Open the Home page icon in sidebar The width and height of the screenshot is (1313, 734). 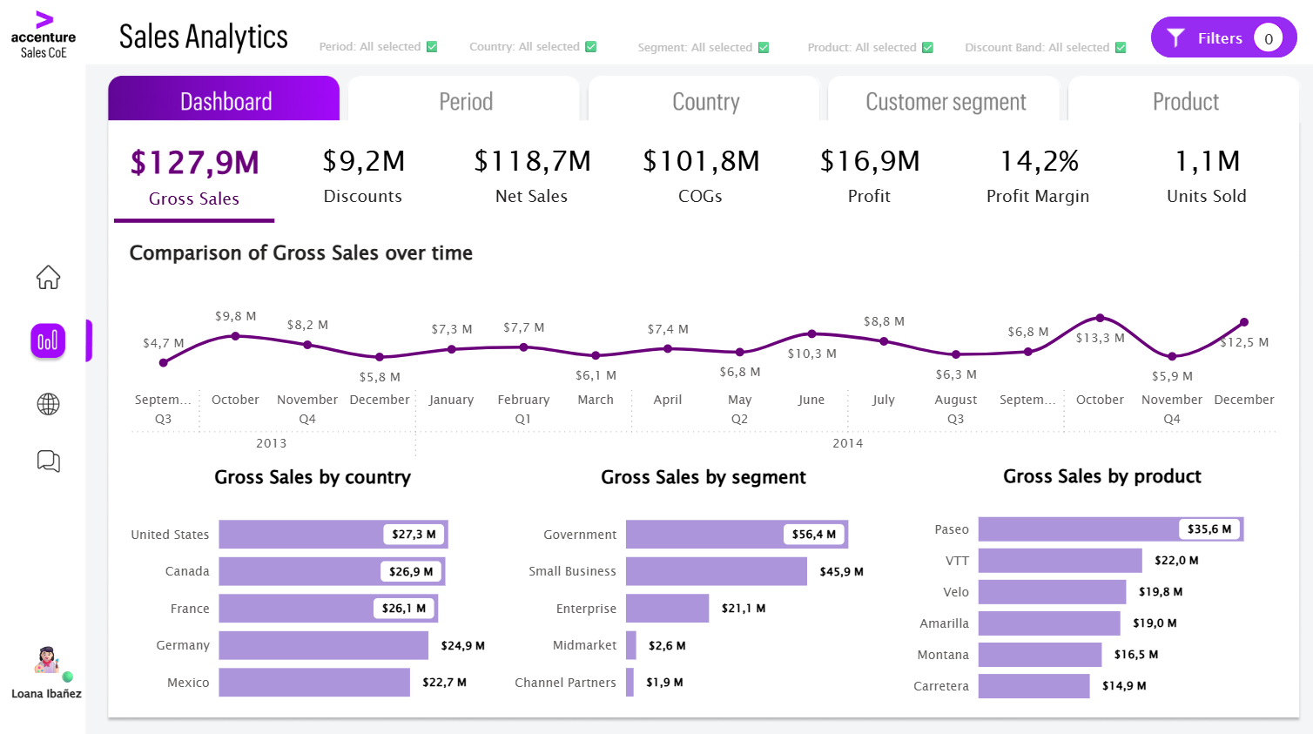(48, 277)
